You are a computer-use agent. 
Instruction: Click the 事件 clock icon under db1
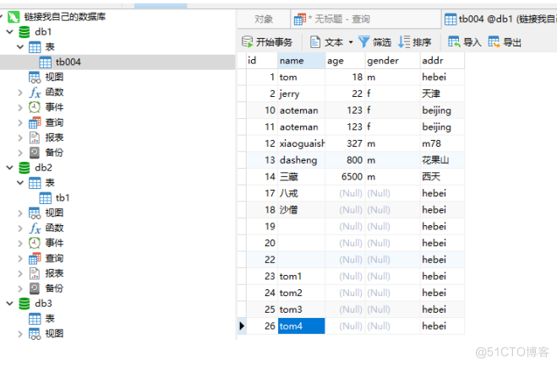[35, 107]
